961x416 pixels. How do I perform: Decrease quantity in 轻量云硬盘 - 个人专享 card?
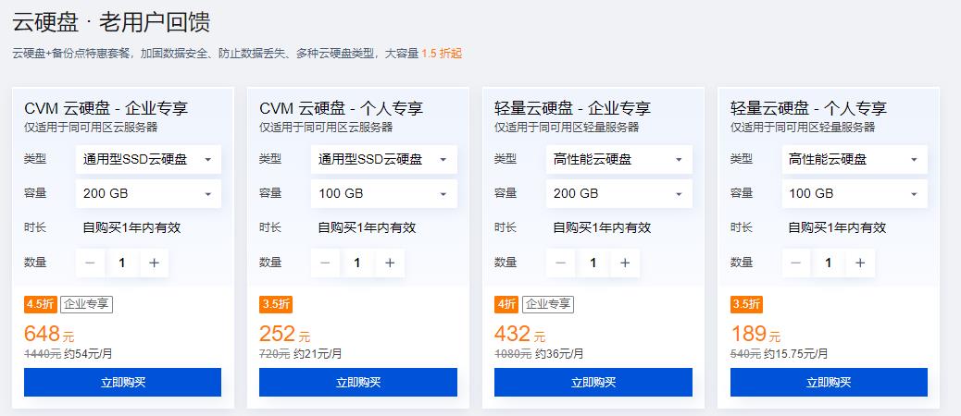coord(796,263)
